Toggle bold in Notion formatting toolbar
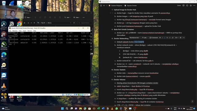The width and height of the screenshot is (197, 111). pos(160,38)
